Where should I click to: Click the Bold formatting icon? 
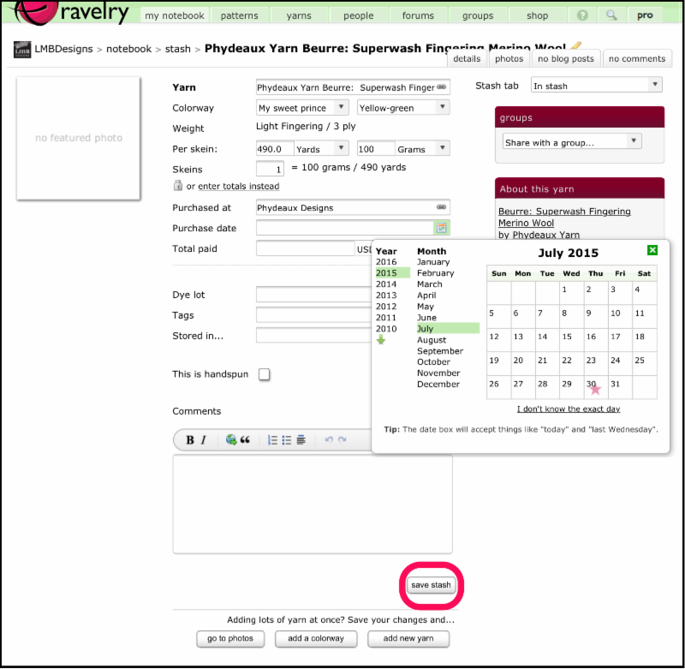[x=190, y=440]
